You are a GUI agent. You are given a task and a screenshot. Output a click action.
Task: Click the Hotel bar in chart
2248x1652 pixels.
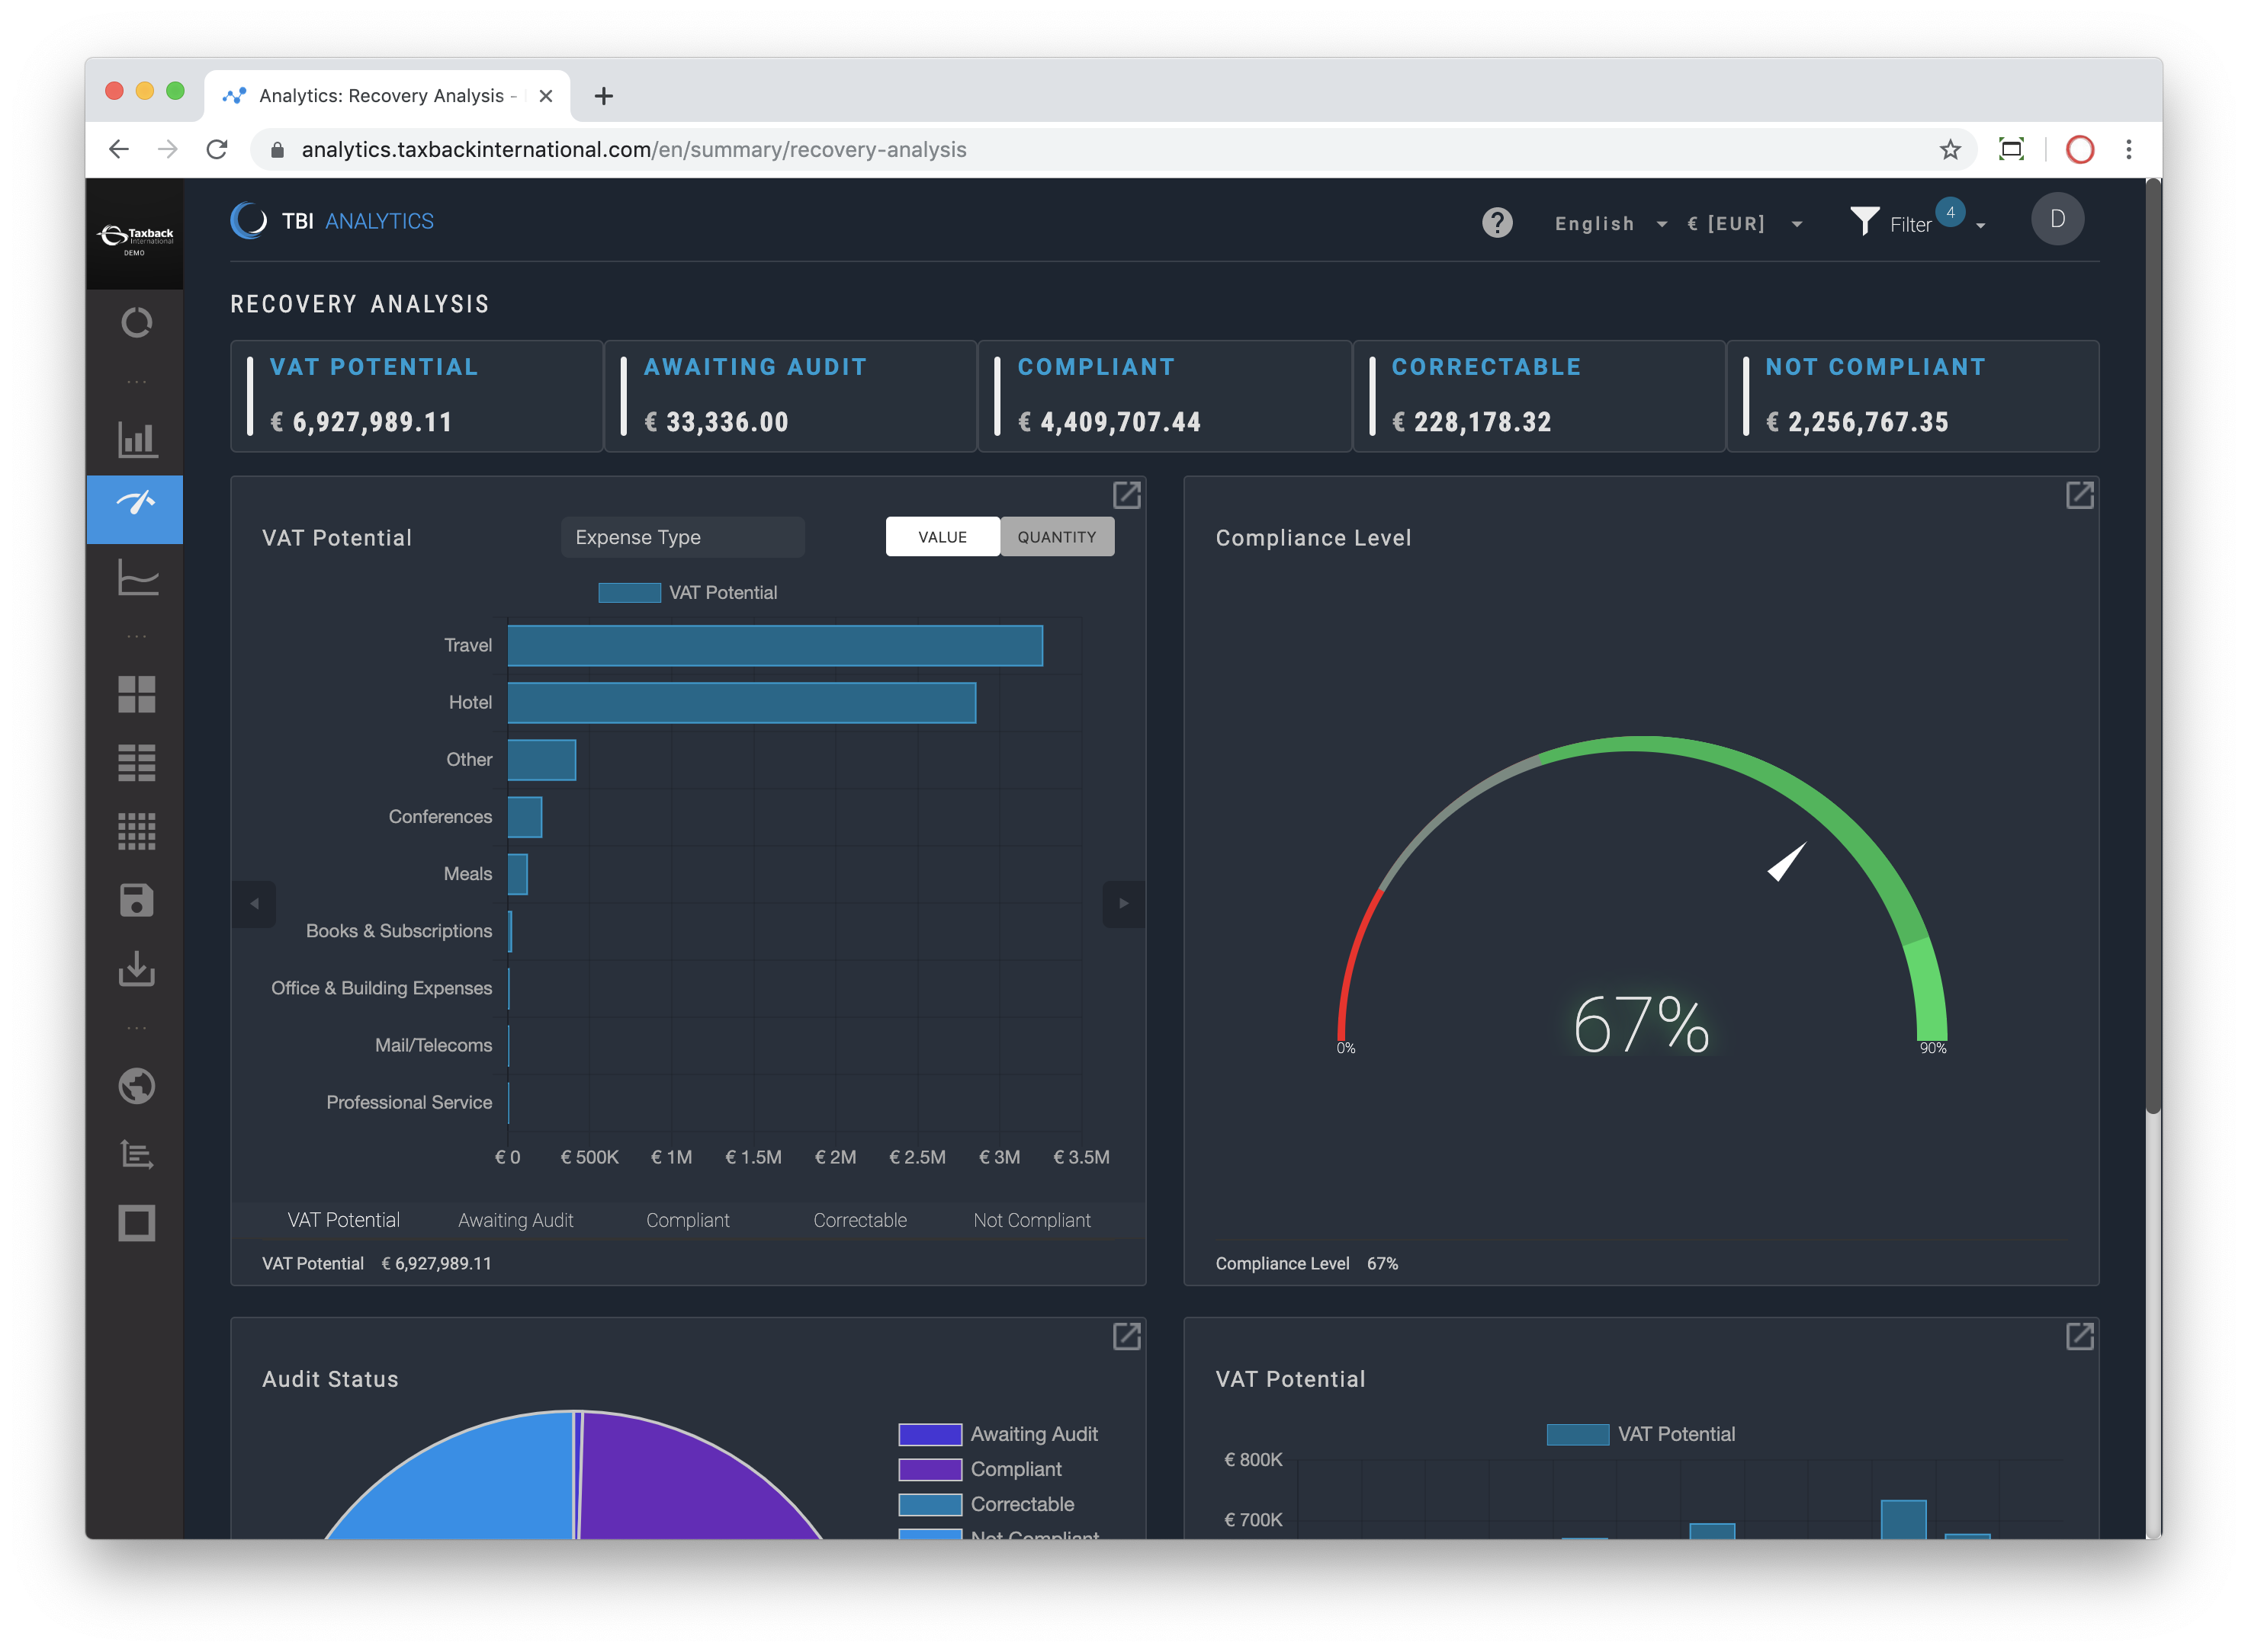point(741,702)
